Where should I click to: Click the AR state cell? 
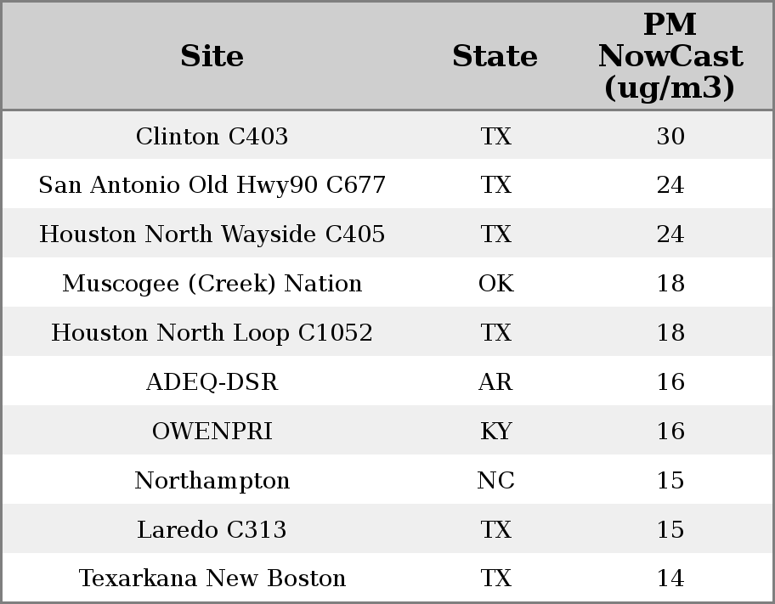495,382
